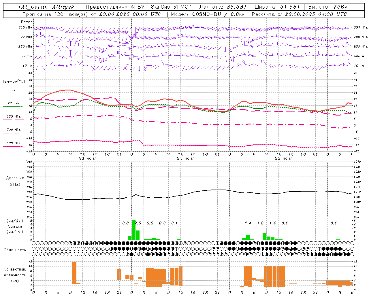Click the dotted line sample under the 500 гПа temperature legend
Screen dimensions: 369x295
tap(13, 146)
